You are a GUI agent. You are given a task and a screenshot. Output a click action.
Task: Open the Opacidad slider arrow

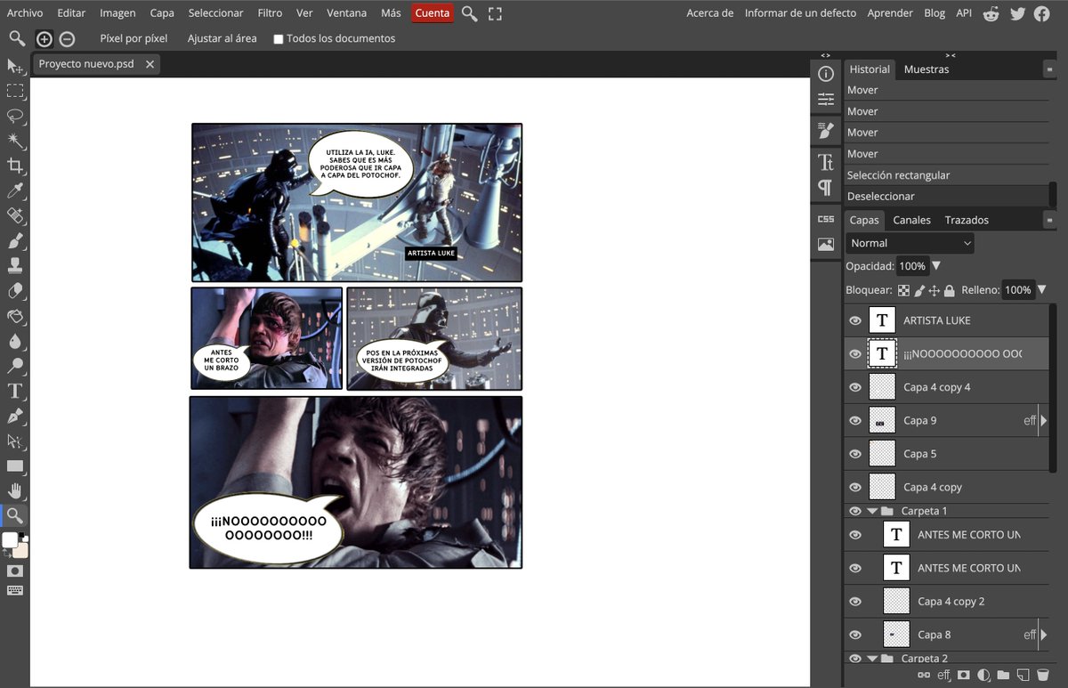(x=936, y=266)
